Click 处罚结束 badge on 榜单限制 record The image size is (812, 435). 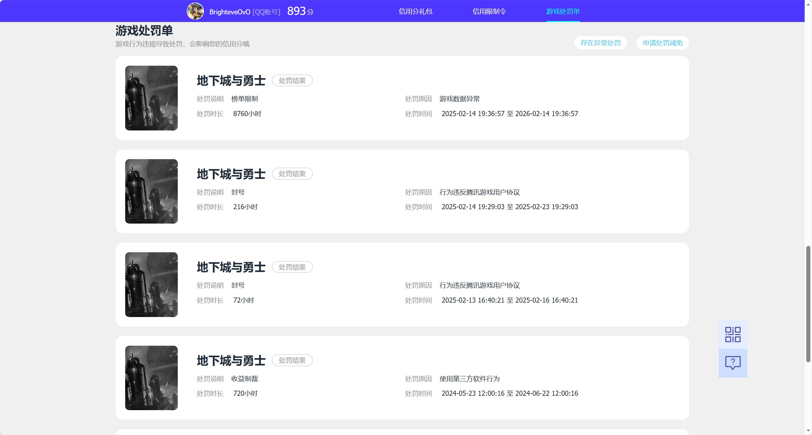tap(292, 81)
